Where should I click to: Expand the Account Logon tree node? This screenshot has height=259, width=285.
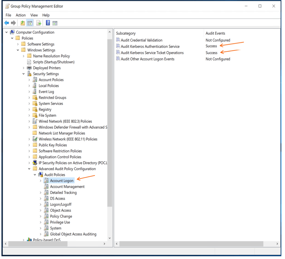[x=41, y=181]
